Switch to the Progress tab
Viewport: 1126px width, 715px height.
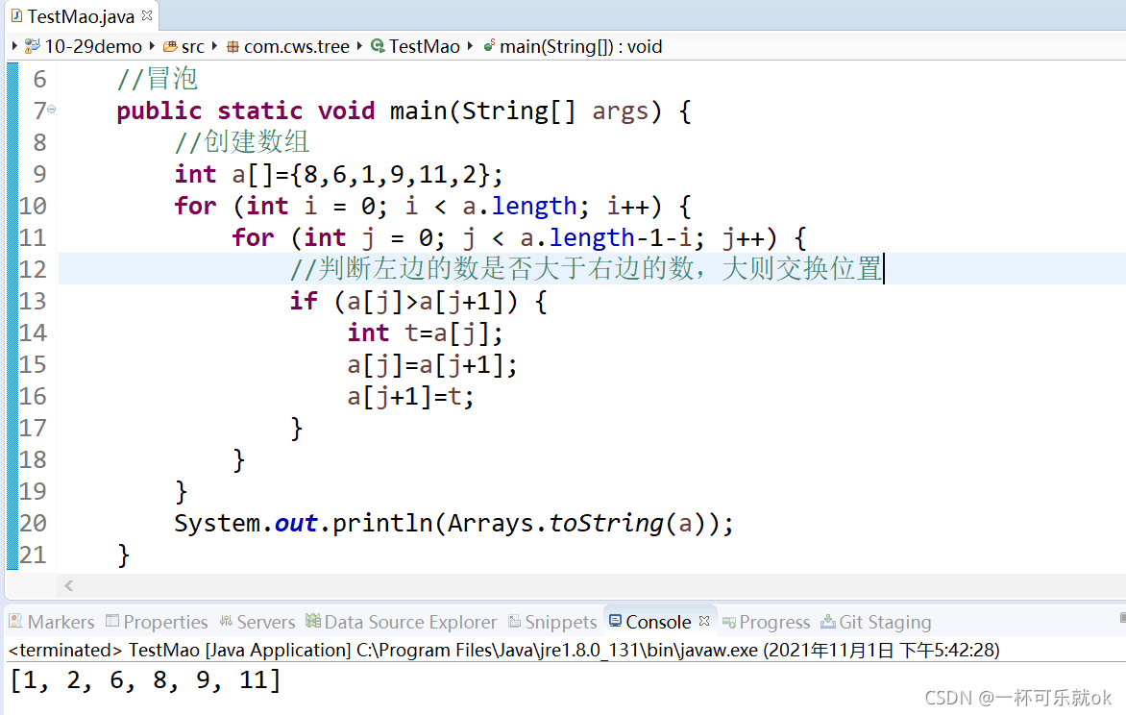pos(766,622)
